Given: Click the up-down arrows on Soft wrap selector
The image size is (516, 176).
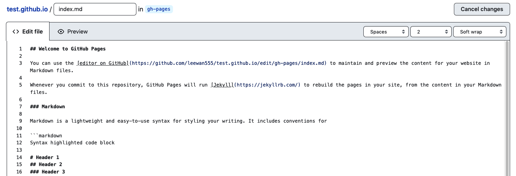Looking at the screenshot, I should [501, 32].
